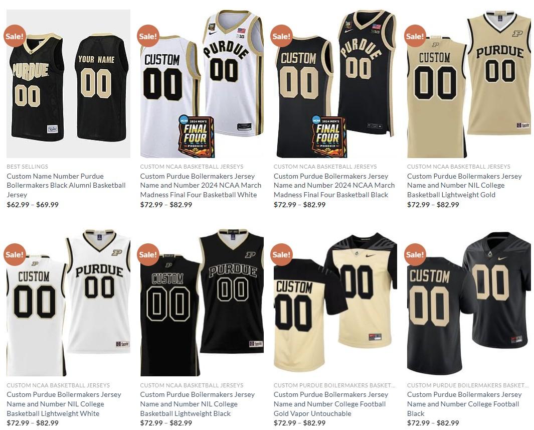Click Sale badge on Lightweight Black jersey

(x=148, y=254)
